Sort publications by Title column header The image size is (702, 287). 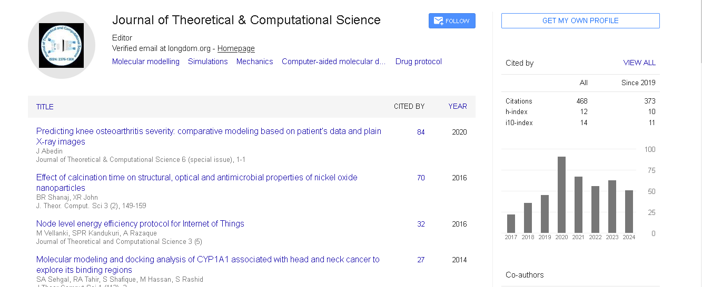[x=45, y=107]
